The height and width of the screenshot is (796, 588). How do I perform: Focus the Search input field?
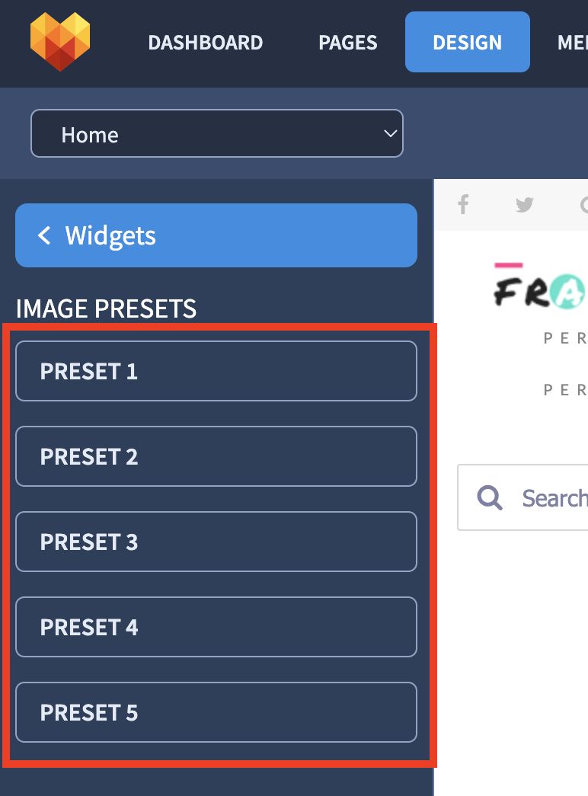[523, 497]
